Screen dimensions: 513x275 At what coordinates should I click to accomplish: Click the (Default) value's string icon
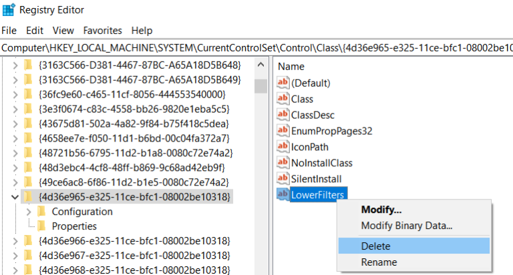point(283,83)
